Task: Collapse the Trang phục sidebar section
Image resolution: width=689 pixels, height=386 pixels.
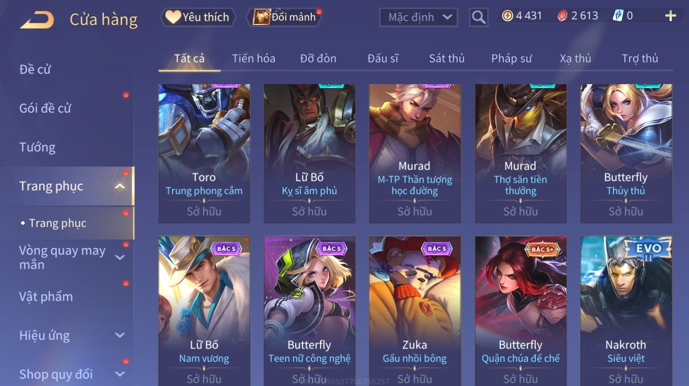Action: (120, 186)
